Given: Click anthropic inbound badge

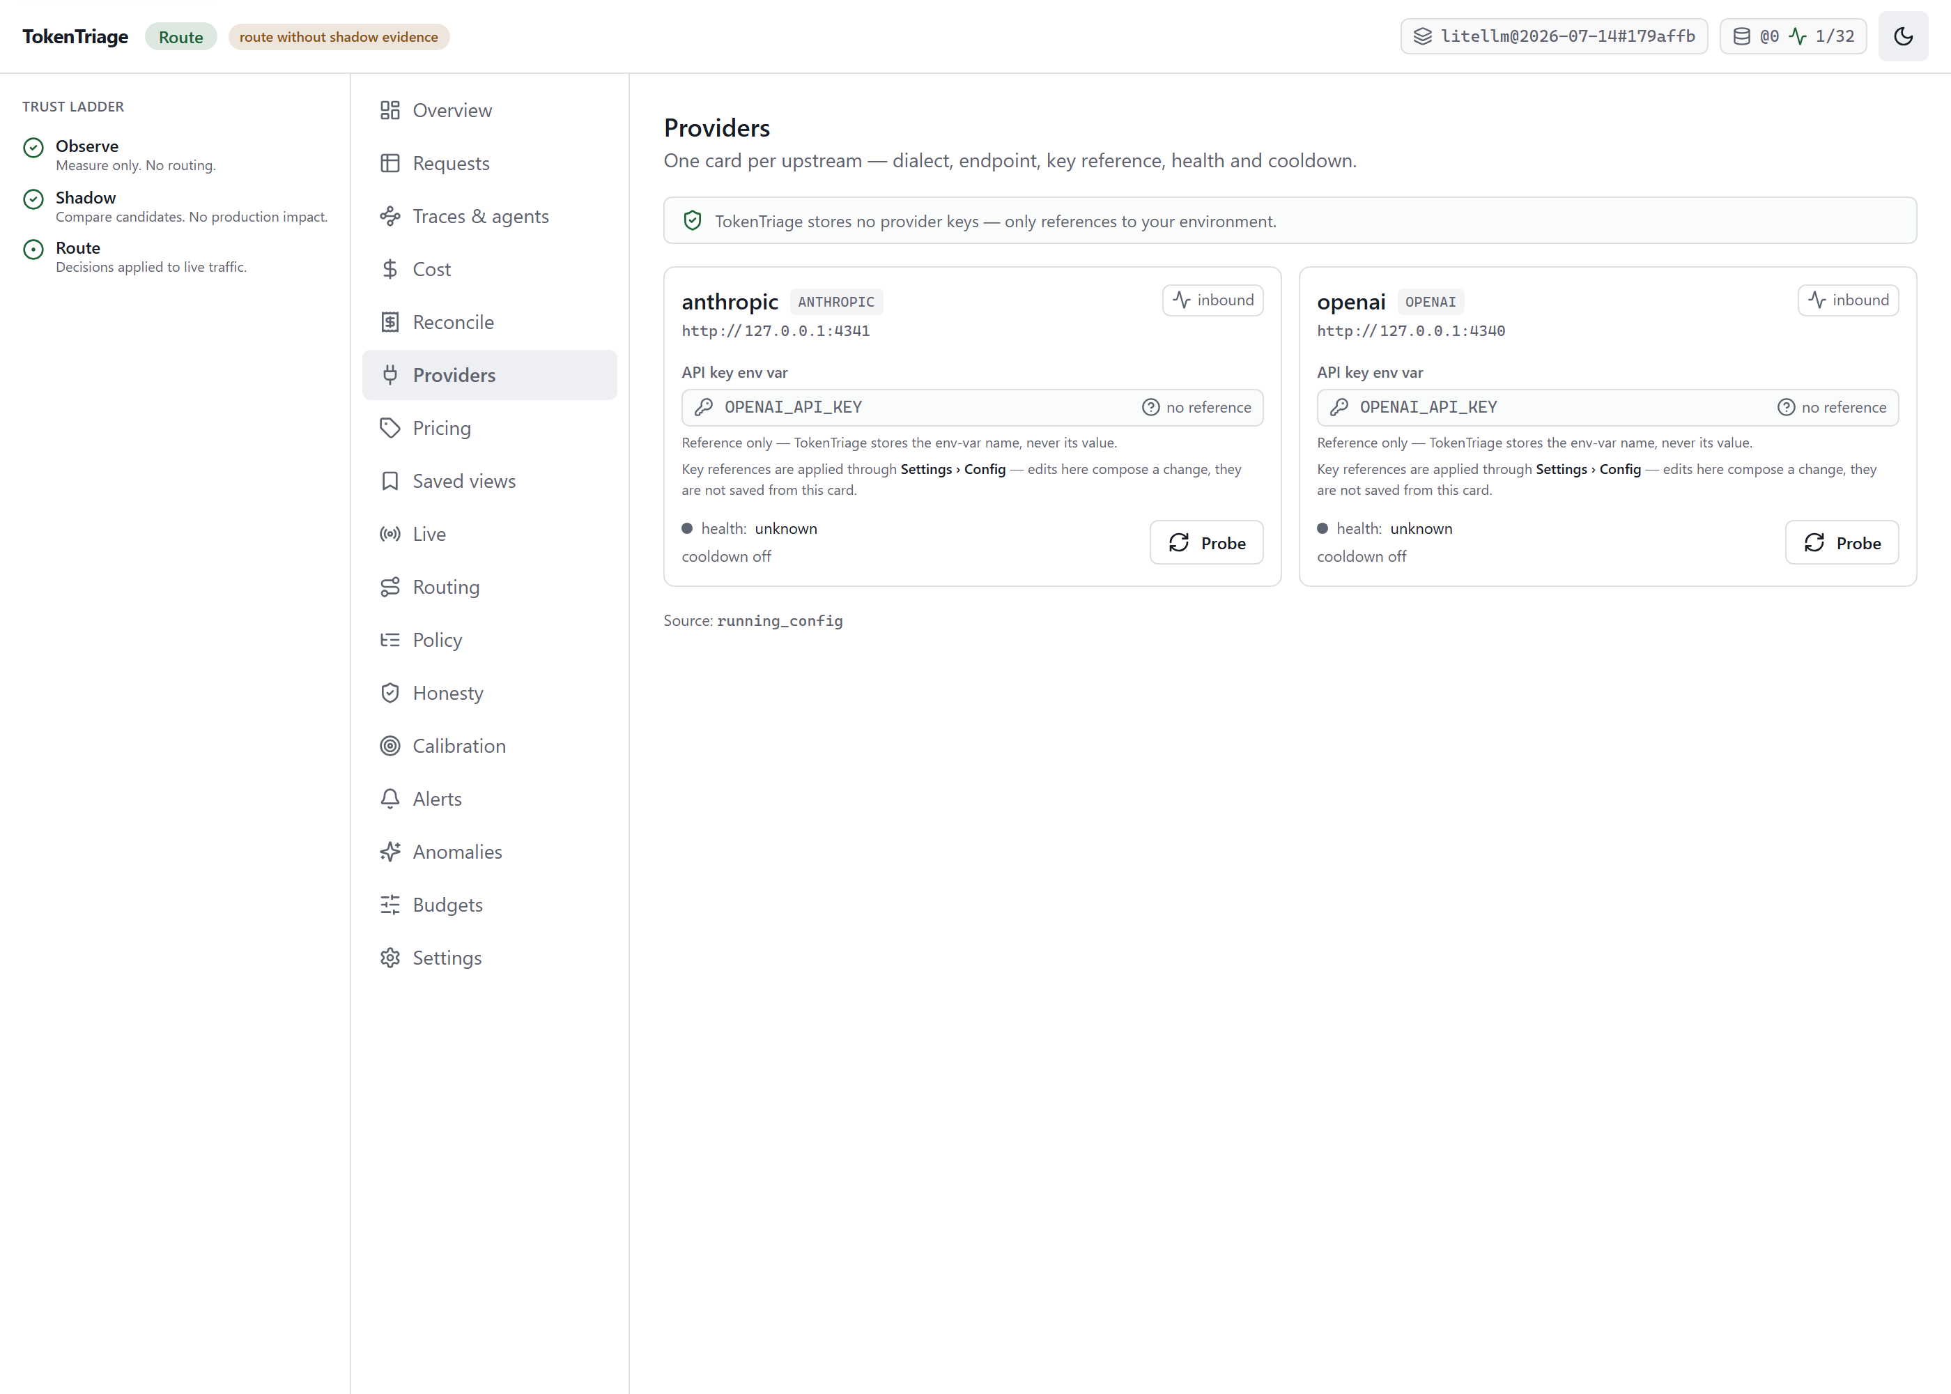Looking at the screenshot, I should click(x=1212, y=300).
